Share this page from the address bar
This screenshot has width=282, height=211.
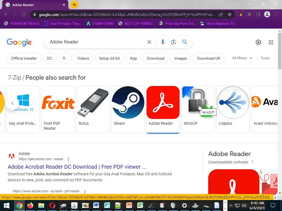pyautogui.click(x=221, y=14)
